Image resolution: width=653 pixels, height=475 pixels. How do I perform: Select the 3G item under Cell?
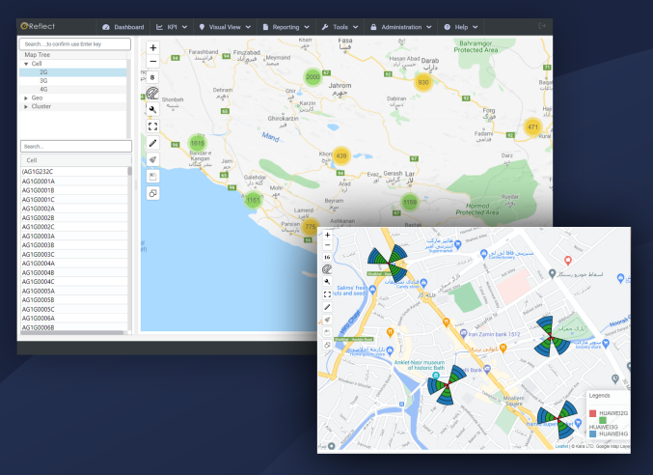click(x=43, y=80)
